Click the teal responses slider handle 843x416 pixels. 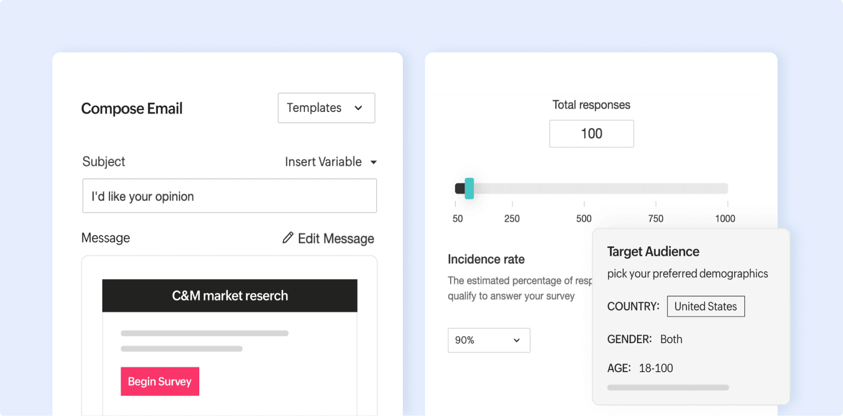click(469, 188)
